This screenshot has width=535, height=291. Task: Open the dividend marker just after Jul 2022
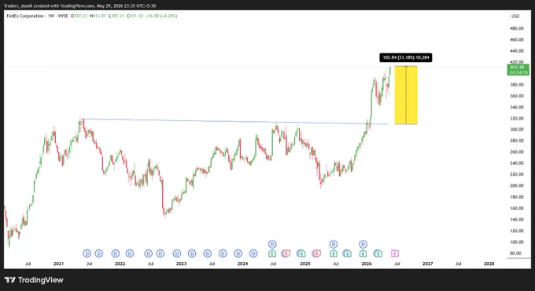pyautogui.click(x=160, y=253)
